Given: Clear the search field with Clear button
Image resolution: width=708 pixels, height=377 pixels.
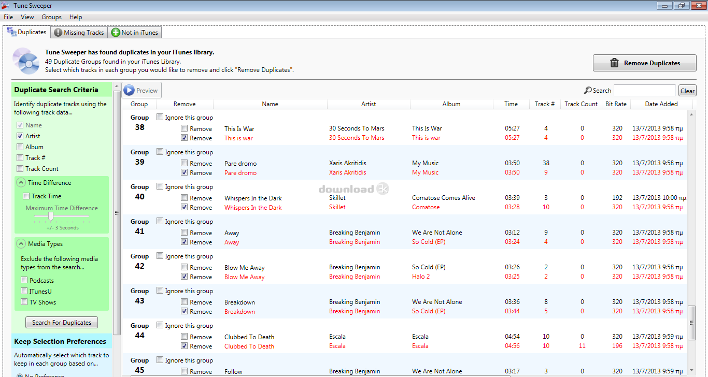Looking at the screenshot, I should point(688,91).
